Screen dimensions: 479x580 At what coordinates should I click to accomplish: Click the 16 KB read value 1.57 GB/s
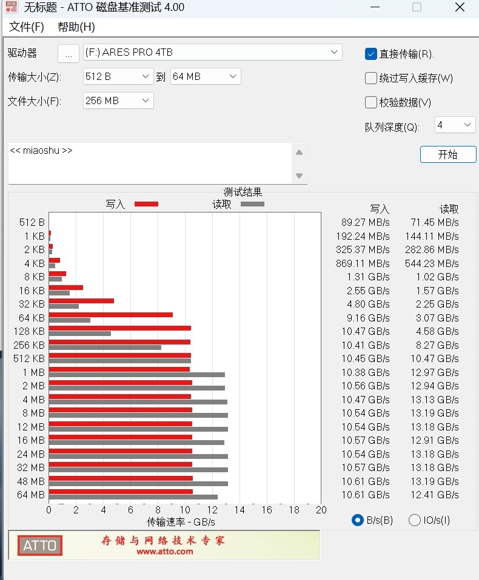pos(438,291)
